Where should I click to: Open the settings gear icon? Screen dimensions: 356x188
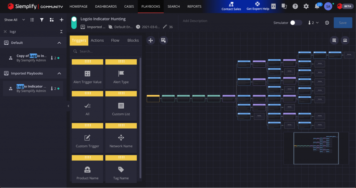[306, 6]
